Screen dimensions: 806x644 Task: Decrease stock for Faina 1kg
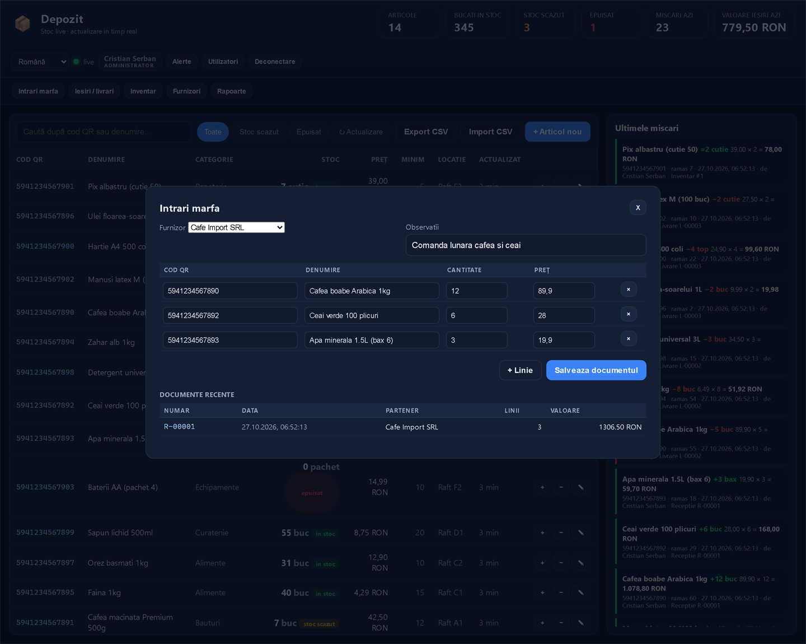click(x=561, y=592)
